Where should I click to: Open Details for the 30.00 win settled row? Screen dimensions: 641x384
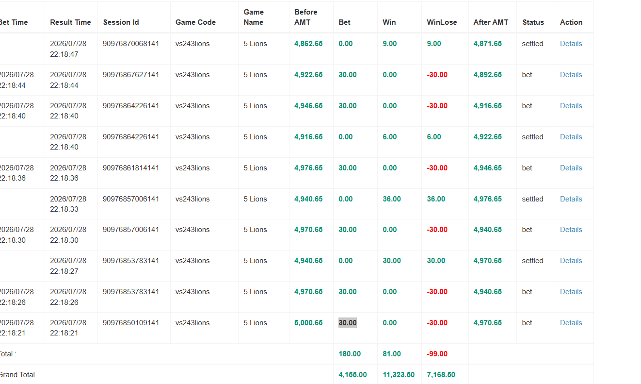571,261
